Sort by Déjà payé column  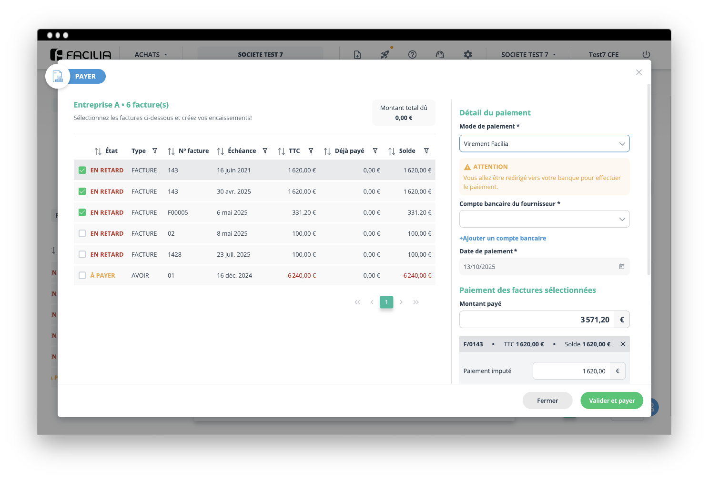(327, 151)
